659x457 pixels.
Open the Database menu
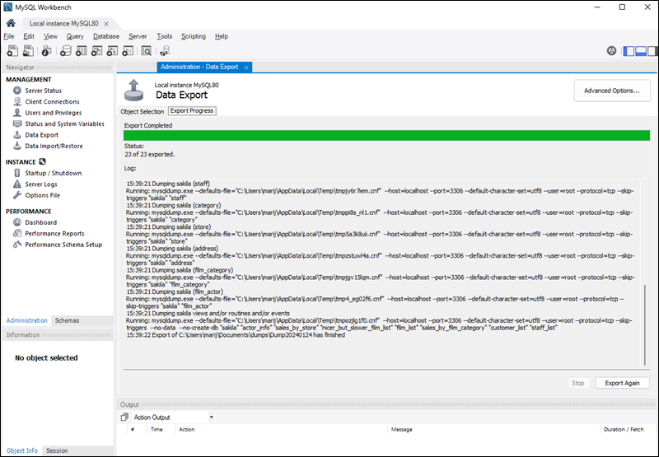[x=106, y=36]
